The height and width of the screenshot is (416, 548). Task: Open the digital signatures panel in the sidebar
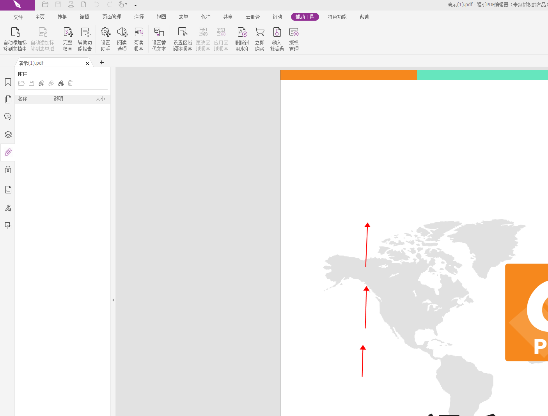[8, 208]
